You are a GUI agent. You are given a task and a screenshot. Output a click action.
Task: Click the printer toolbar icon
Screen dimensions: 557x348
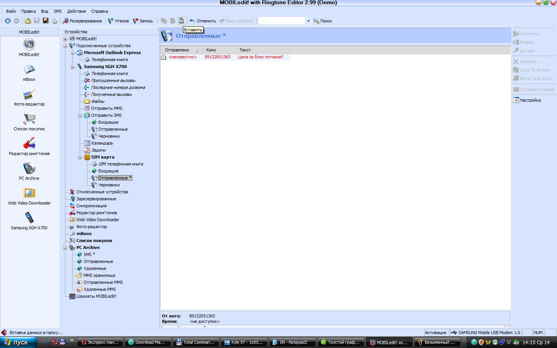pyautogui.click(x=55, y=21)
